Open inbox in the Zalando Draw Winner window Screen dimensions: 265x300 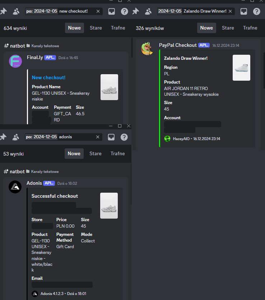click(x=243, y=12)
